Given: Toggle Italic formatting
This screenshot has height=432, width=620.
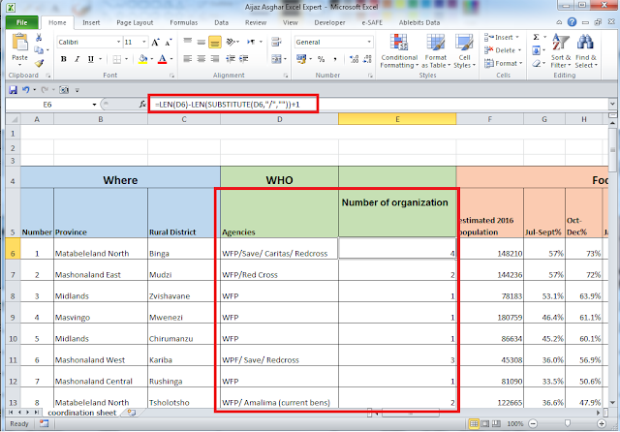Looking at the screenshot, I should [x=77, y=59].
